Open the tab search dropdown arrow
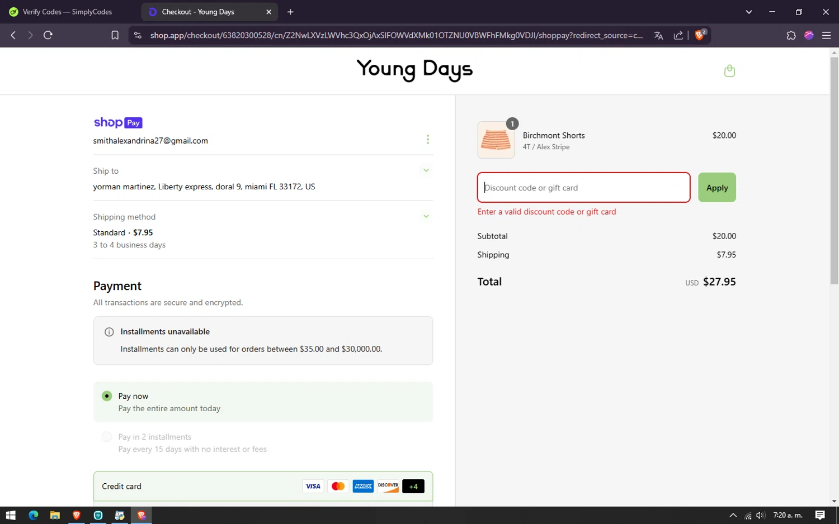The height and width of the screenshot is (524, 839). click(749, 12)
